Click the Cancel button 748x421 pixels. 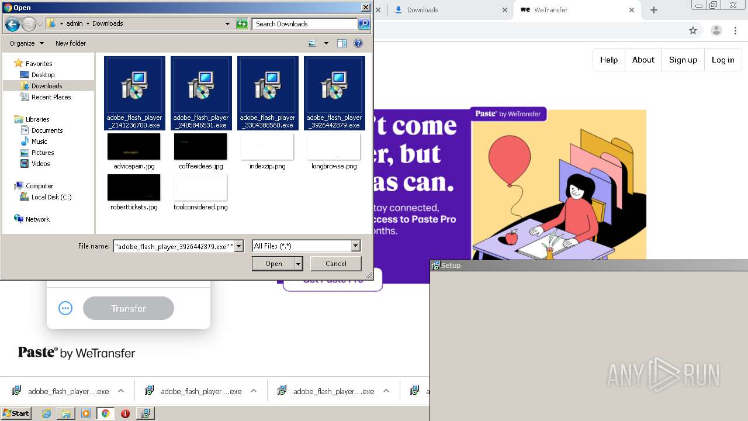336,264
